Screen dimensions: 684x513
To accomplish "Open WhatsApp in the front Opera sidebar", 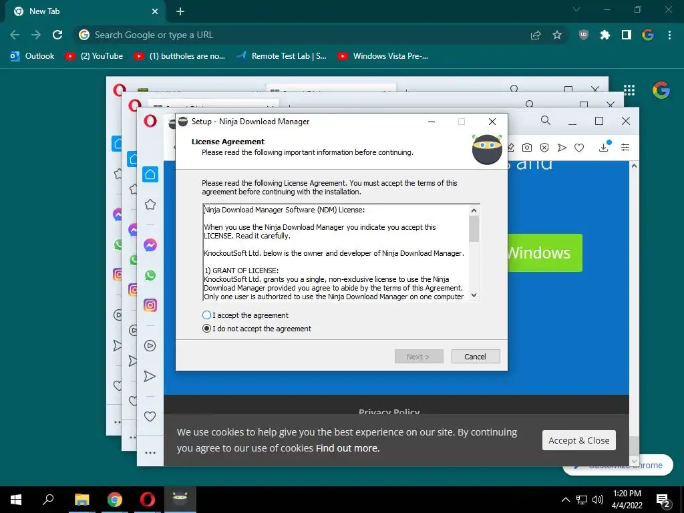I will click(150, 275).
